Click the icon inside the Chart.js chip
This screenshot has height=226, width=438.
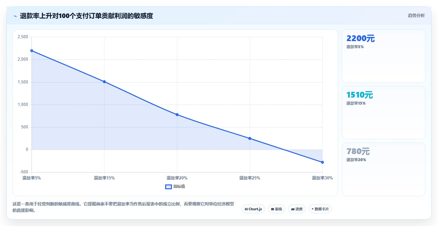coord(246,209)
